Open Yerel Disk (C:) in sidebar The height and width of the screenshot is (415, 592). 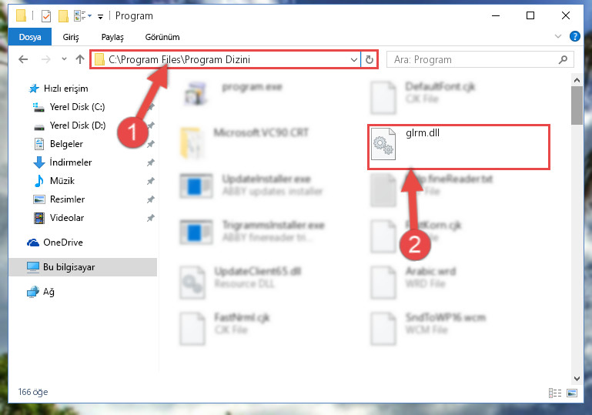point(69,107)
